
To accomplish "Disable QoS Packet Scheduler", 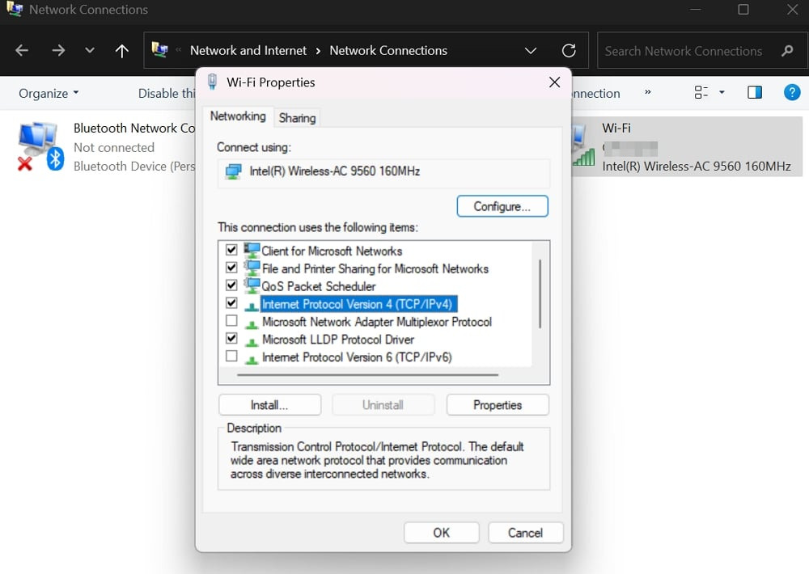I will [232, 285].
